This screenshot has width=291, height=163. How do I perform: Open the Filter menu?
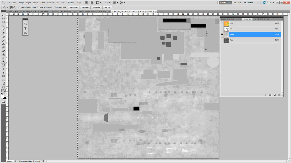pos(42,3)
